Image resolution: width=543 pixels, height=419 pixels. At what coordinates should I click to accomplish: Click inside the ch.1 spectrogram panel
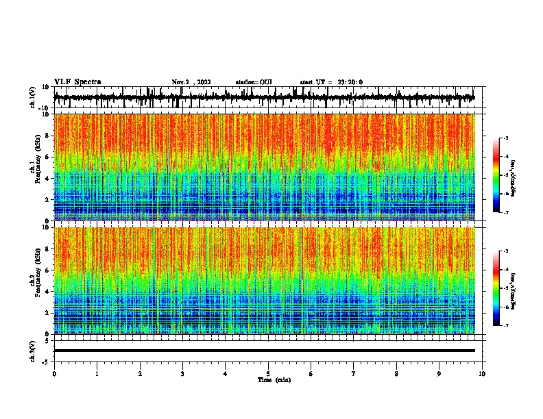click(264, 167)
